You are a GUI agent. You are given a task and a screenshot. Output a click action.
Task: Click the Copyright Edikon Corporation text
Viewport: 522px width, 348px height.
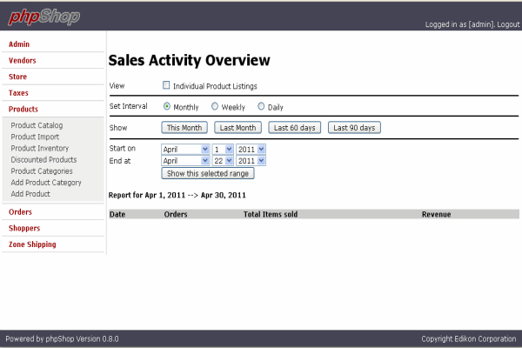pyautogui.click(x=468, y=339)
